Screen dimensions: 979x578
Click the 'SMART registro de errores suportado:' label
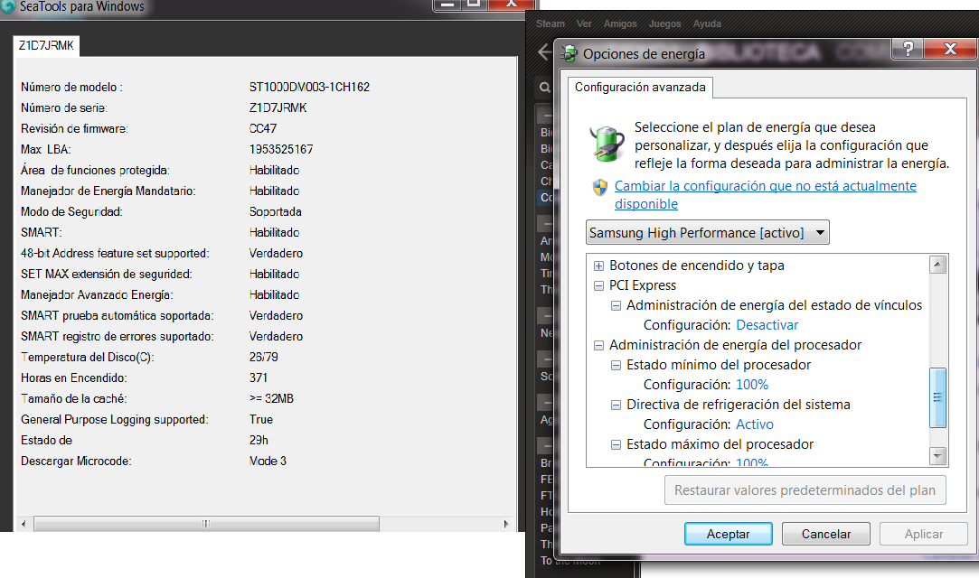[118, 336]
